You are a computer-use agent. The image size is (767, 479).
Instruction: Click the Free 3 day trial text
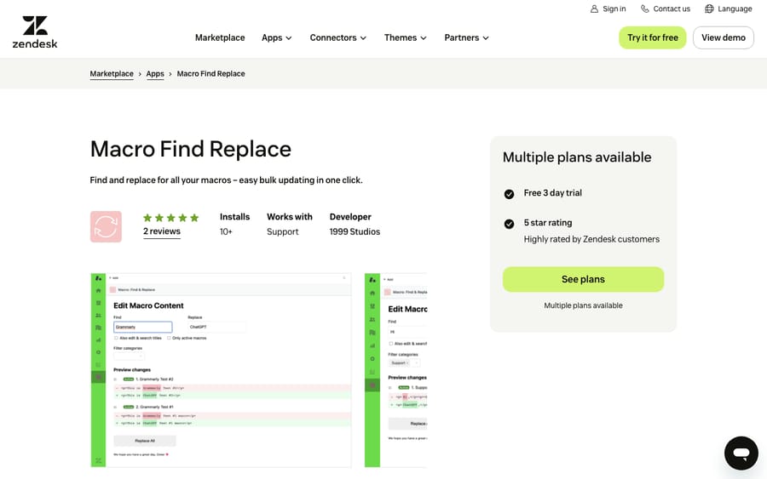(553, 193)
